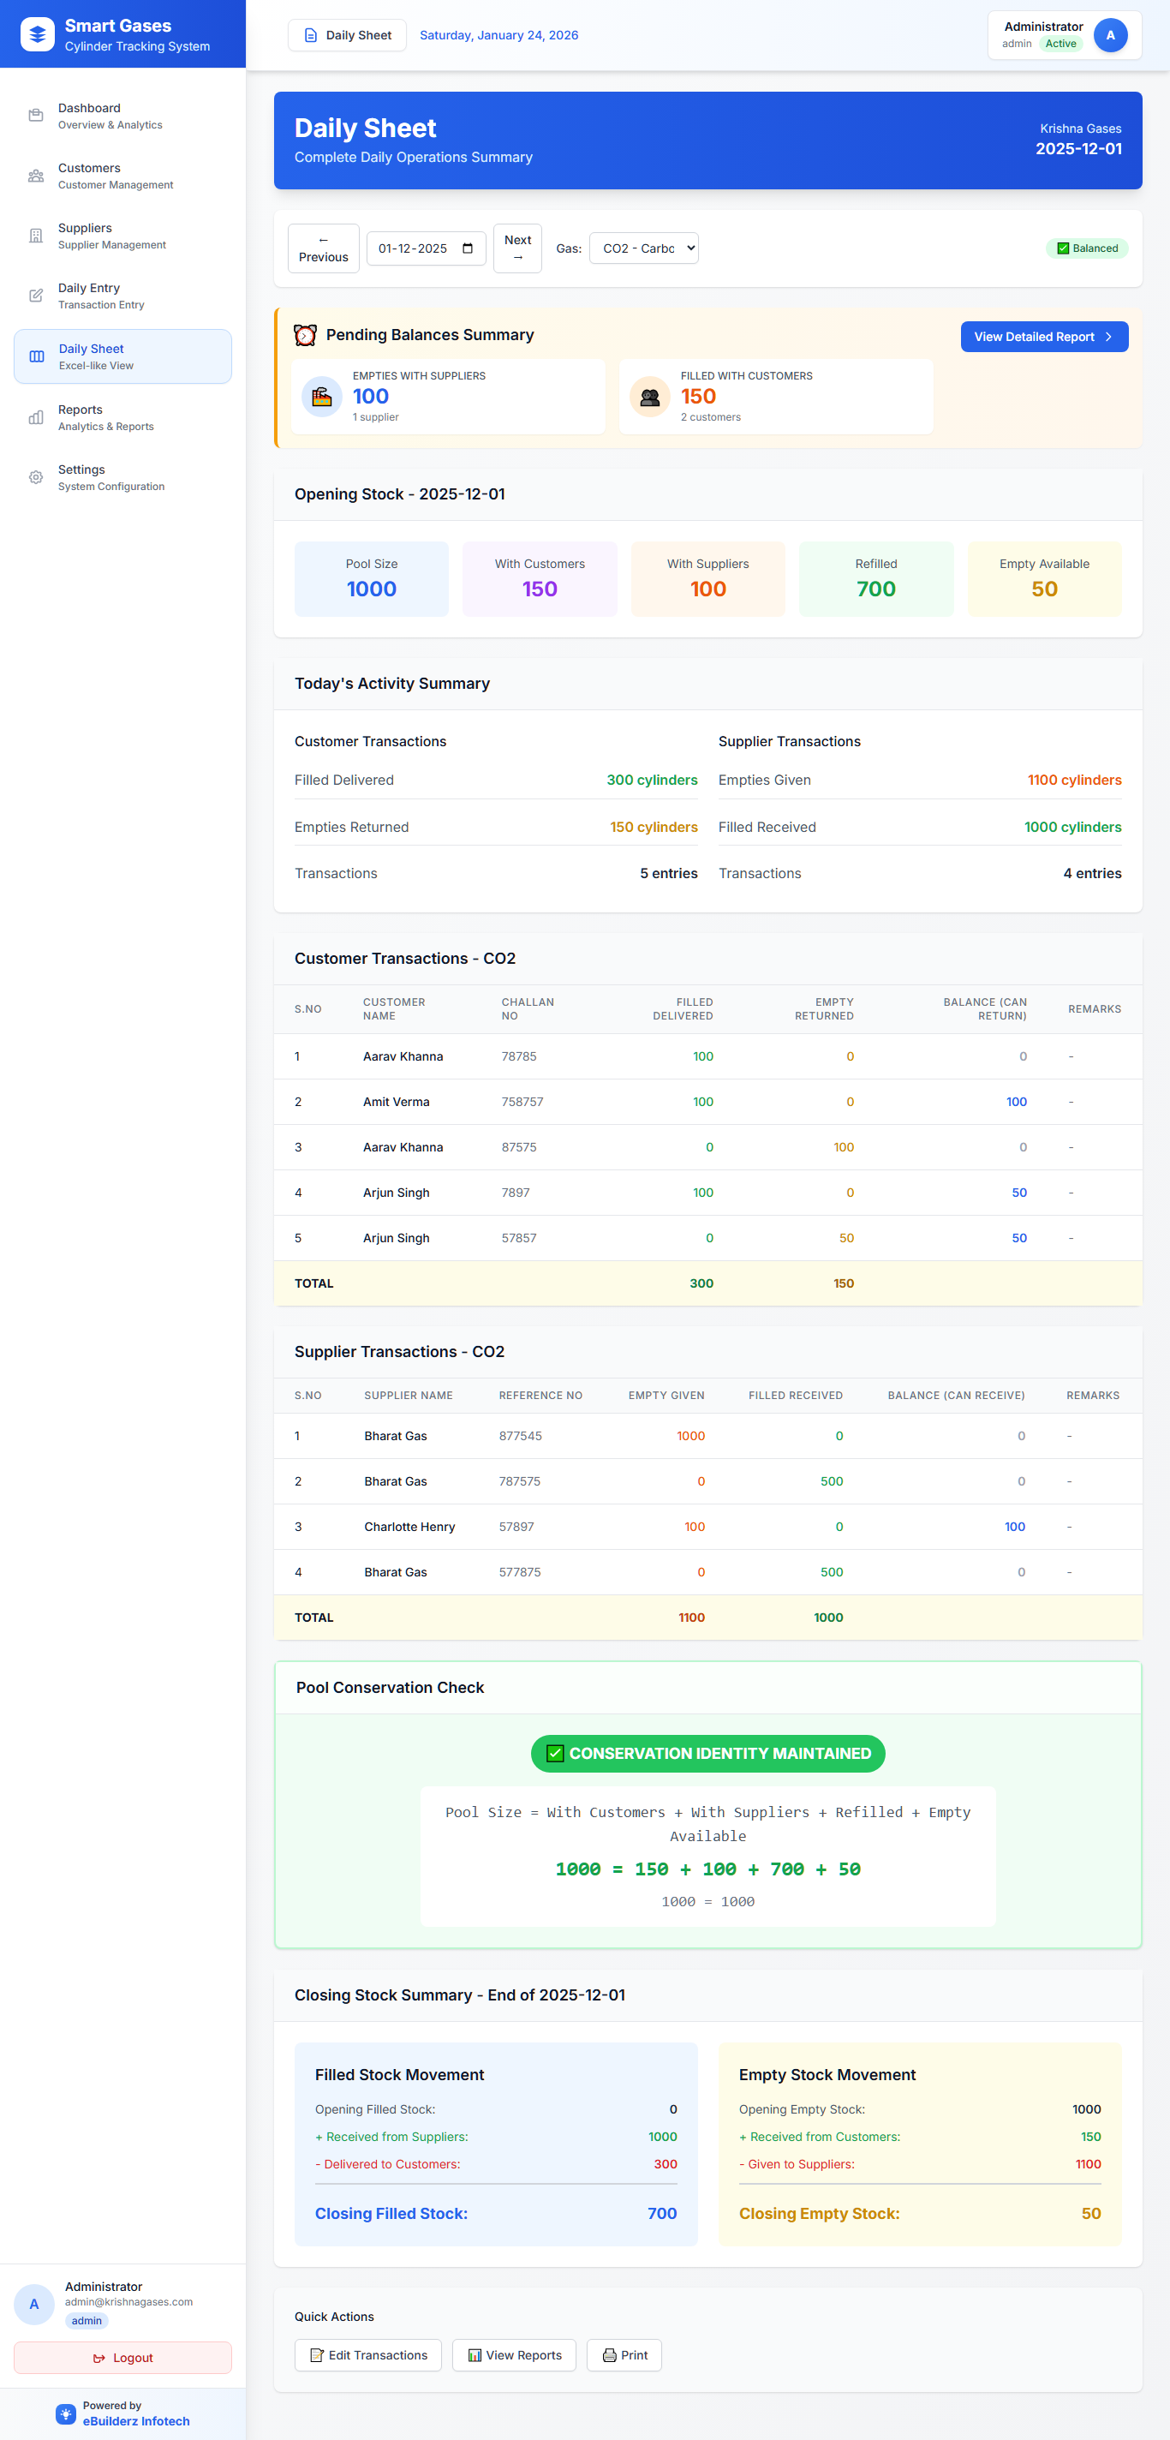Click the sidebar footer Administrator avatar
This screenshot has width=1170, height=2440.
[x=34, y=2304]
